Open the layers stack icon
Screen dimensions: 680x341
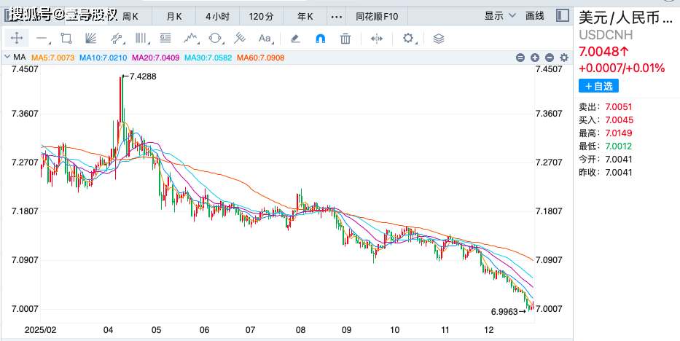(438, 39)
